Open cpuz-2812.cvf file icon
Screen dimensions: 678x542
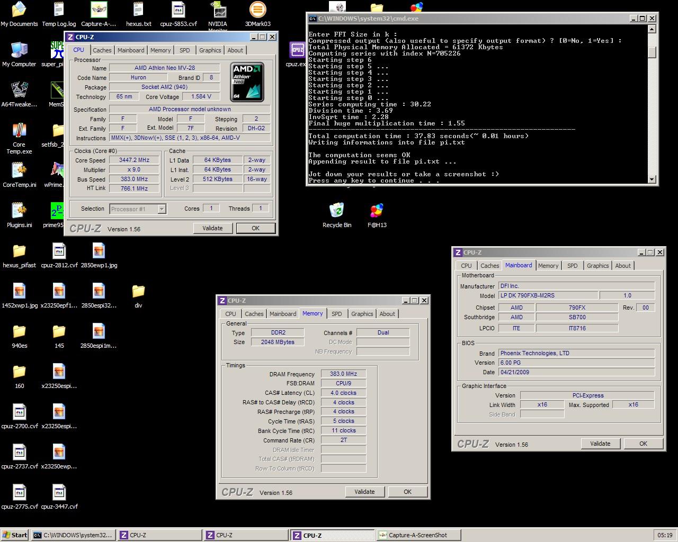coord(59,255)
